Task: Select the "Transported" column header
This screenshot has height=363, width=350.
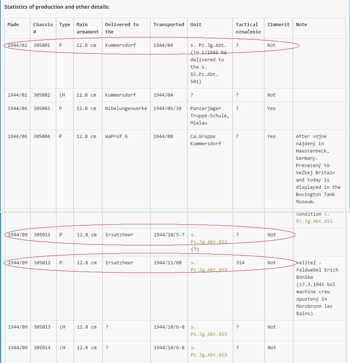Action: [168, 25]
